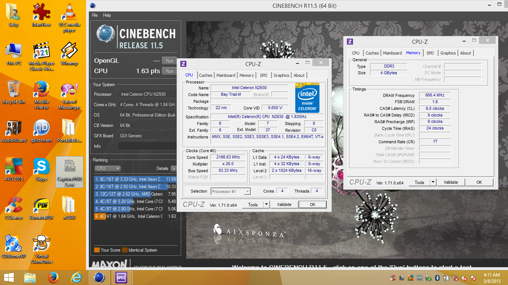Open the Cinebench File menu
508x285 pixels.
coord(95,15)
